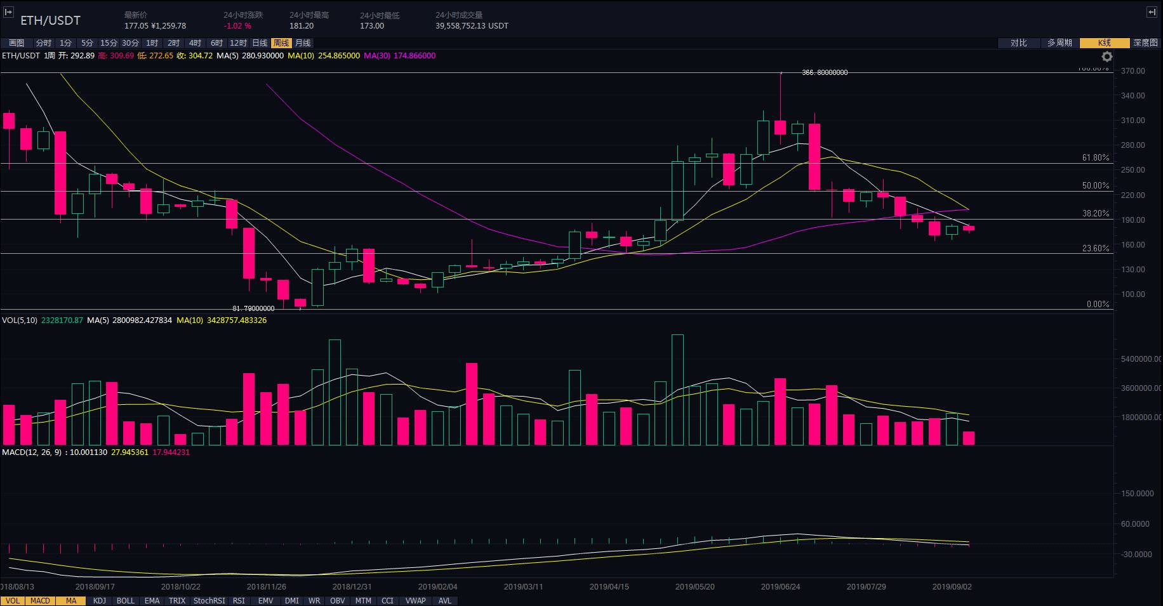1163x606 pixels.
Task: Click the 366.80000000 high price marker
Action: 825,73
